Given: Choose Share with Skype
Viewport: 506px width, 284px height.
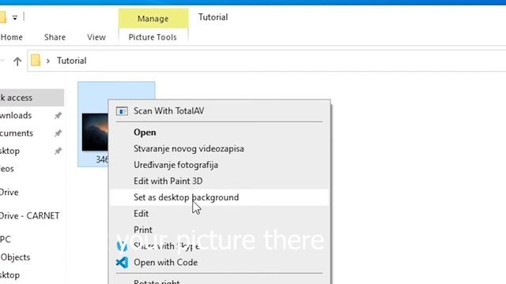Looking at the screenshot, I should pos(220,246).
